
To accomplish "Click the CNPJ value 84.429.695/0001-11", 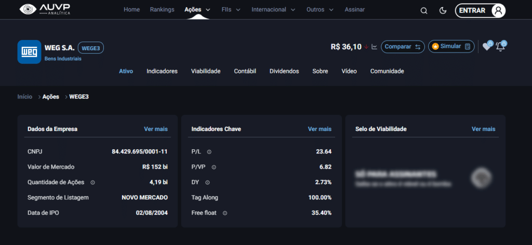I will click(140, 151).
